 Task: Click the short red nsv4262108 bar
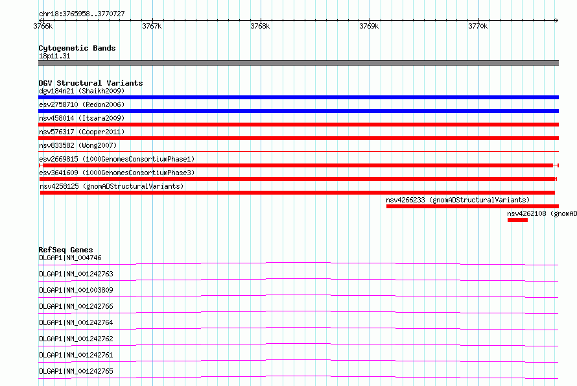(x=517, y=220)
